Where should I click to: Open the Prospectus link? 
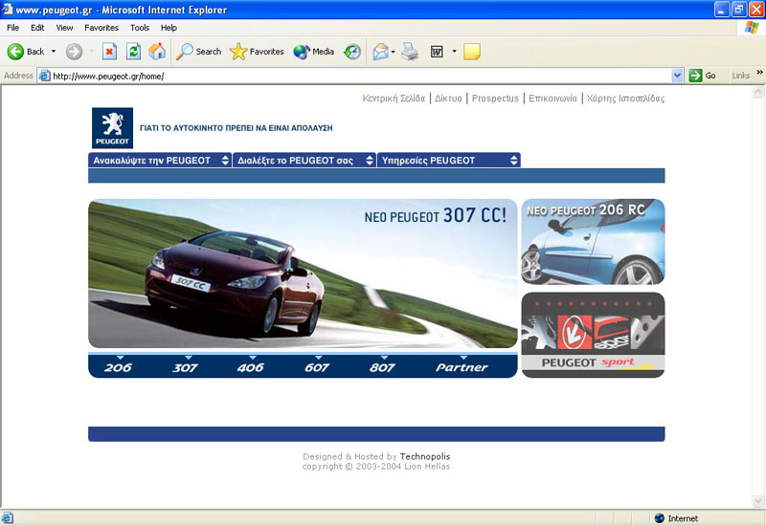pyautogui.click(x=495, y=99)
